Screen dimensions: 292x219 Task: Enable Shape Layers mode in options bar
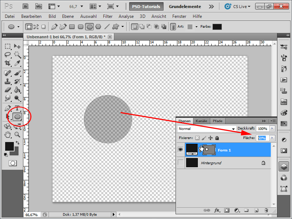tap(29, 27)
